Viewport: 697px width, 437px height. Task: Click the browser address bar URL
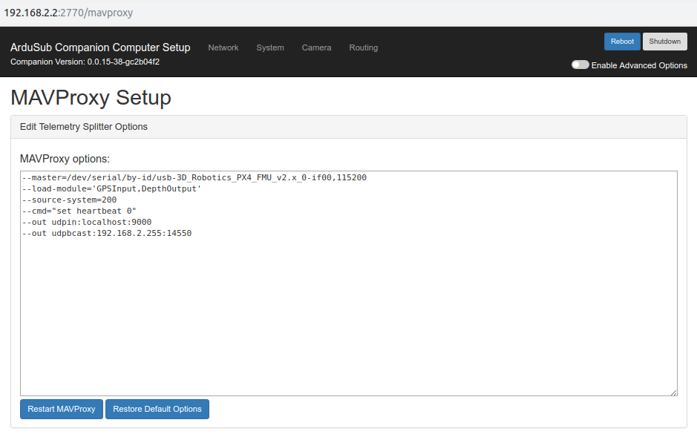(68, 13)
